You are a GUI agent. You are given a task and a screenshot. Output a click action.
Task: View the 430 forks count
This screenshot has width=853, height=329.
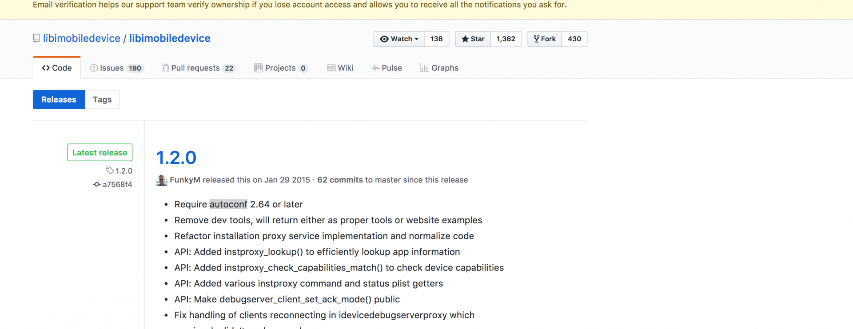click(x=574, y=39)
